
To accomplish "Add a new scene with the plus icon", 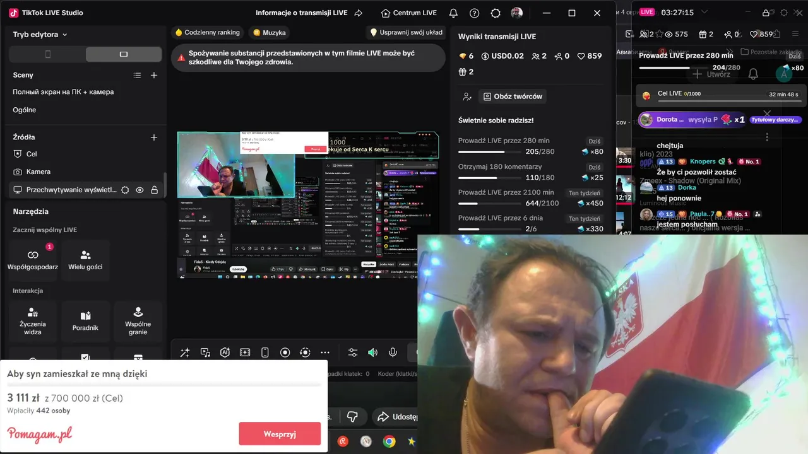I will (x=154, y=75).
